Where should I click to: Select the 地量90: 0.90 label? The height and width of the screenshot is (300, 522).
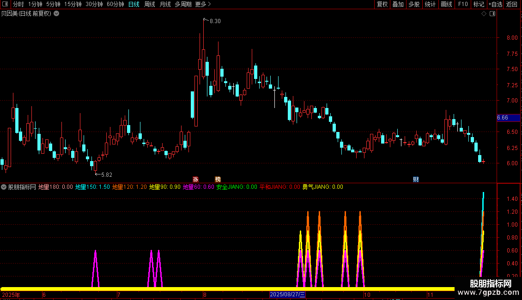click(164, 187)
